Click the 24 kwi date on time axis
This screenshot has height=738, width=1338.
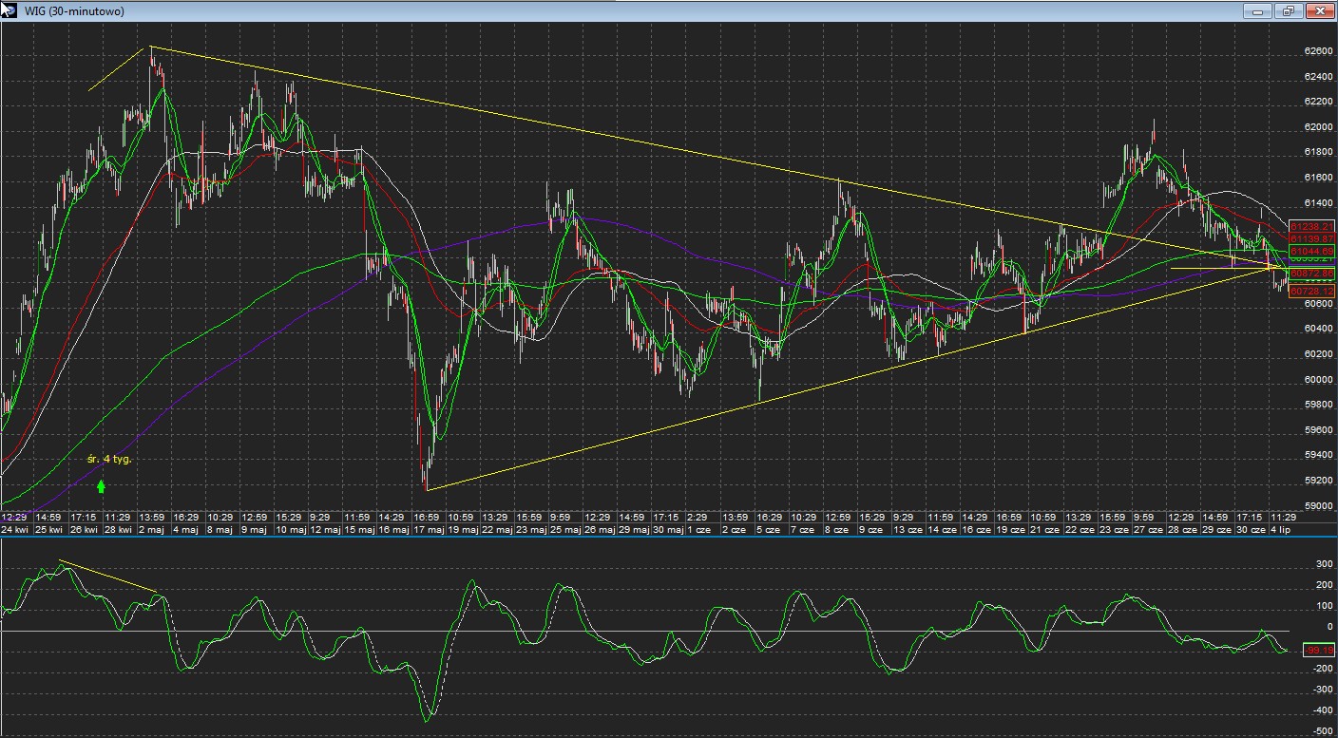[x=18, y=529]
